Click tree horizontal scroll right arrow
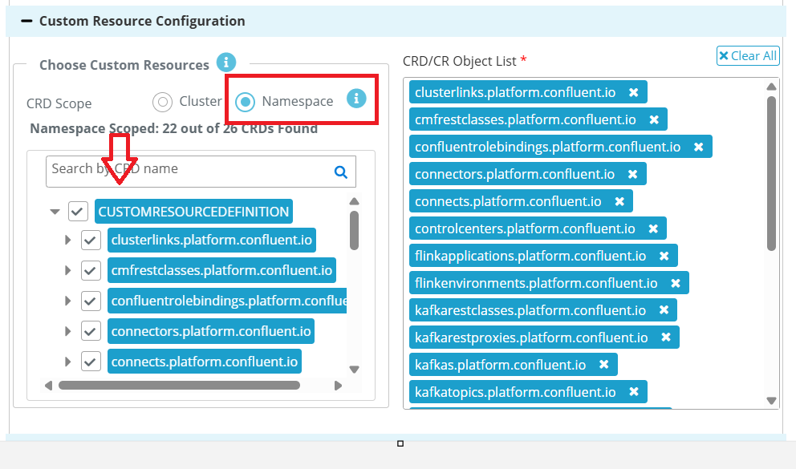 338,386
